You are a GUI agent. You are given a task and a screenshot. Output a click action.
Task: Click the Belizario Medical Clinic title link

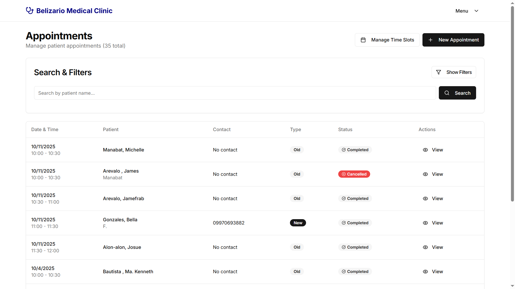[x=74, y=11]
